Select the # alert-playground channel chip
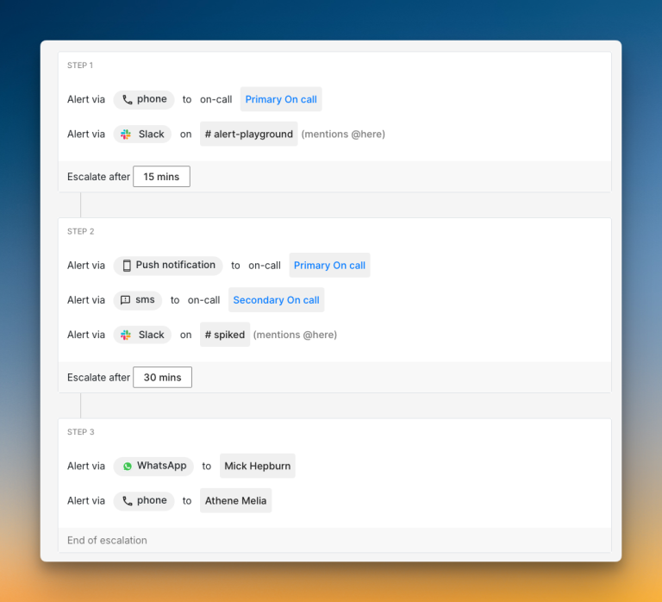 [248, 135]
